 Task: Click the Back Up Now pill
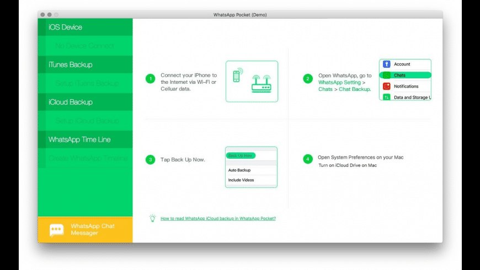[241, 155]
